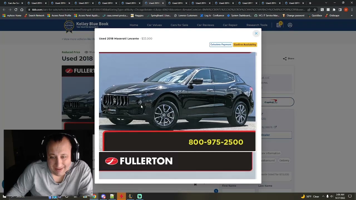Reload the page with the refresh icon
This screenshot has width=356, height=200.
point(16,9)
